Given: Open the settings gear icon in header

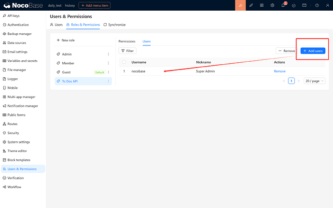Looking at the screenshot, I should 272,5.
